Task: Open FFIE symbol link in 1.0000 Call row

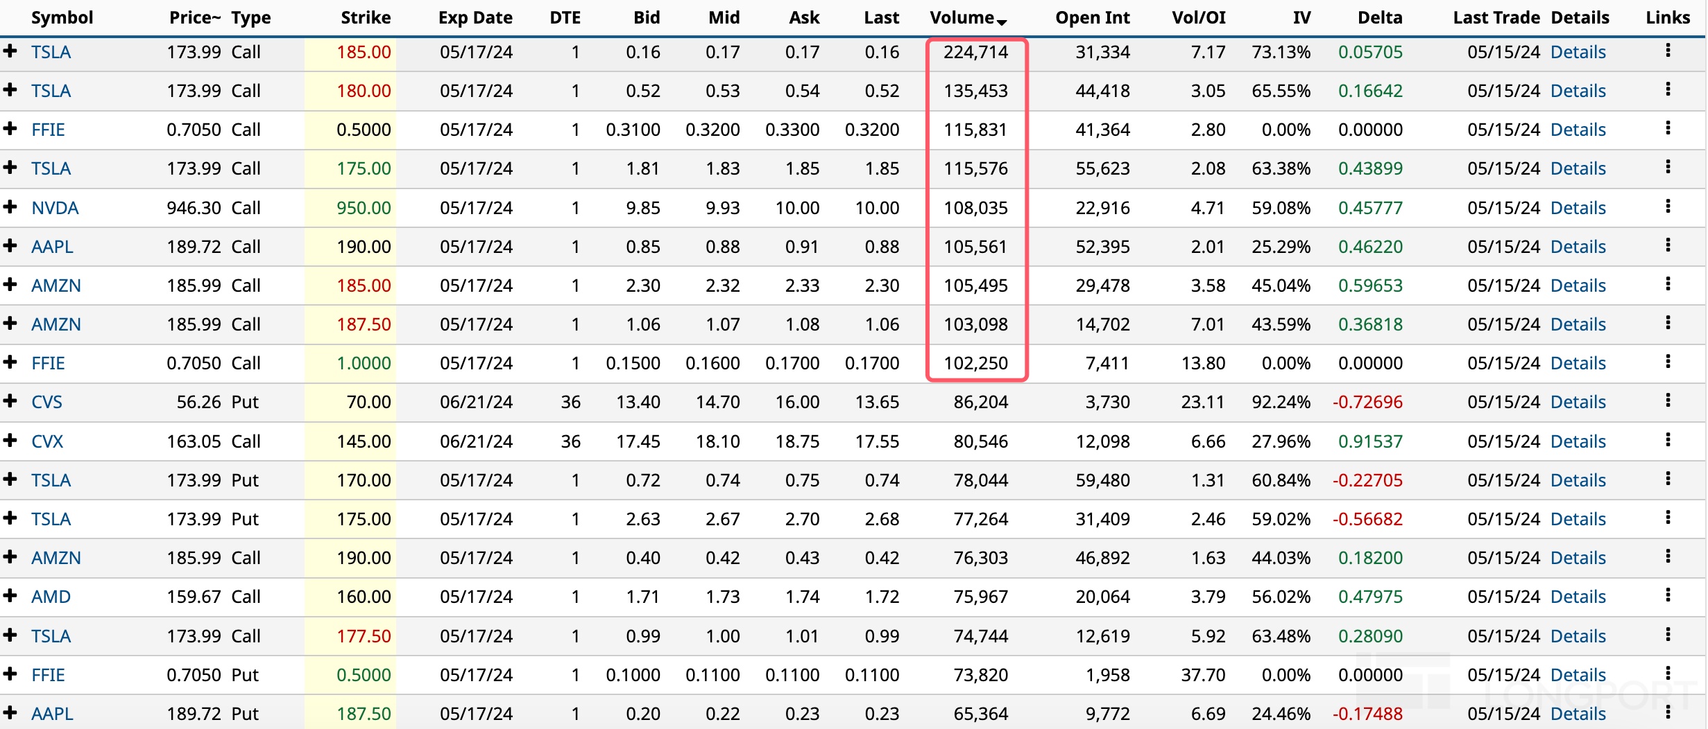Action: point(48,363)
